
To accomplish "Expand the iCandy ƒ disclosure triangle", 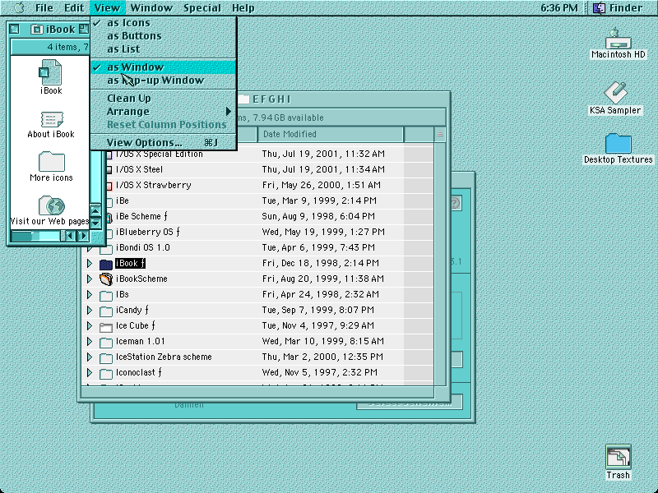I will click(x=90, y=311).
